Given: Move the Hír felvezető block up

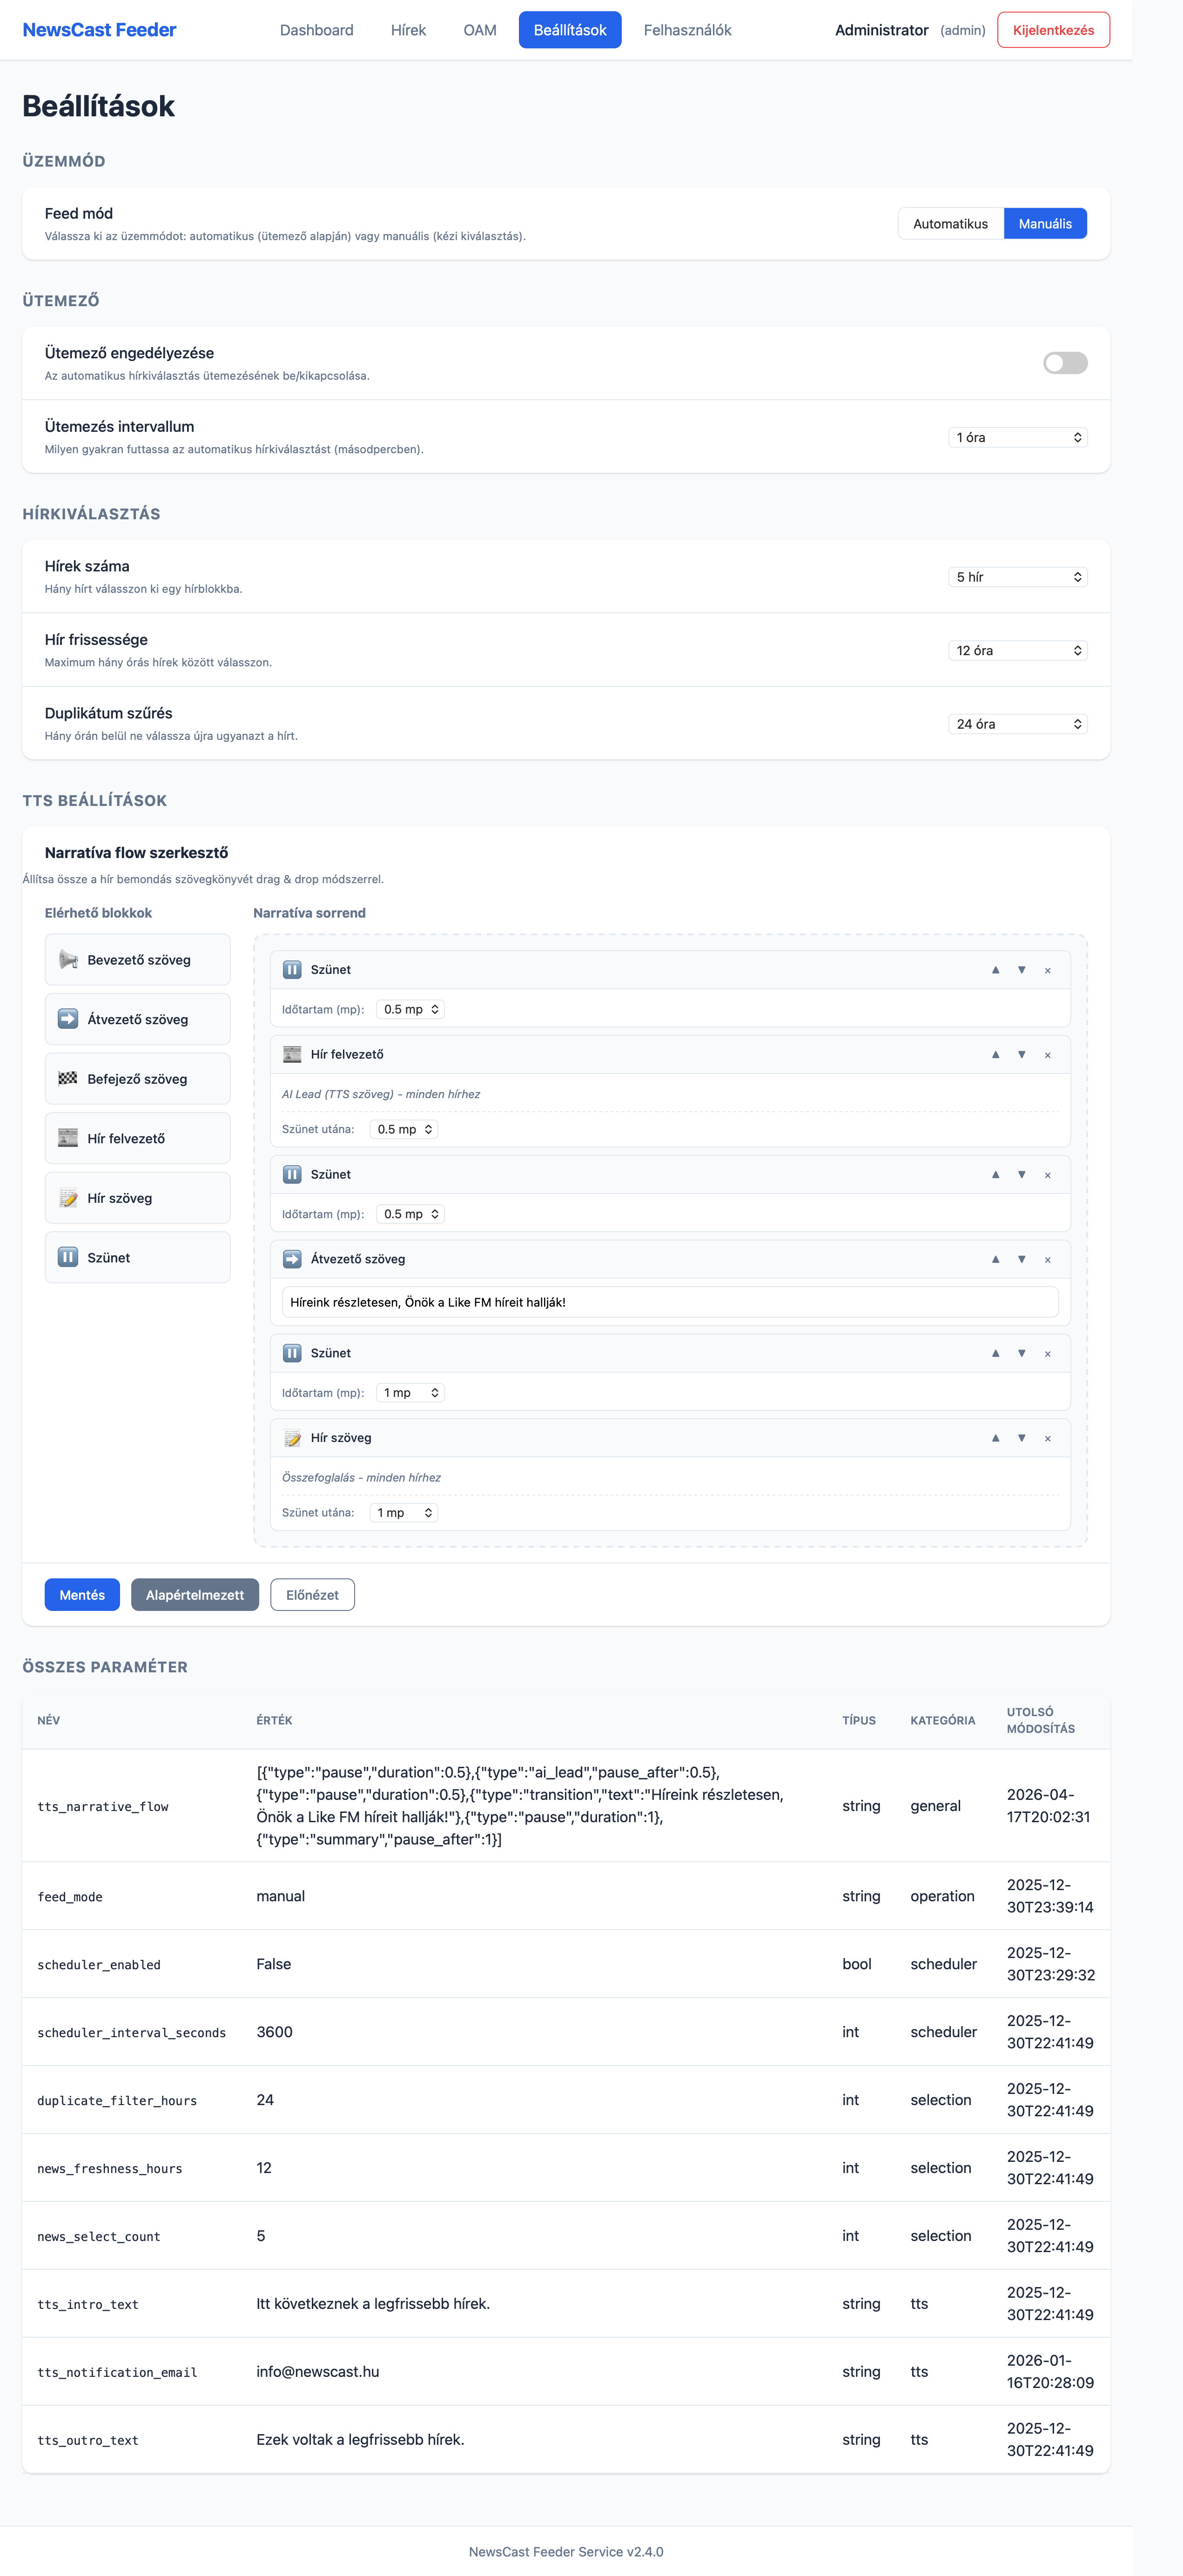Looking at the screenshot, I should click(995, 1055).
